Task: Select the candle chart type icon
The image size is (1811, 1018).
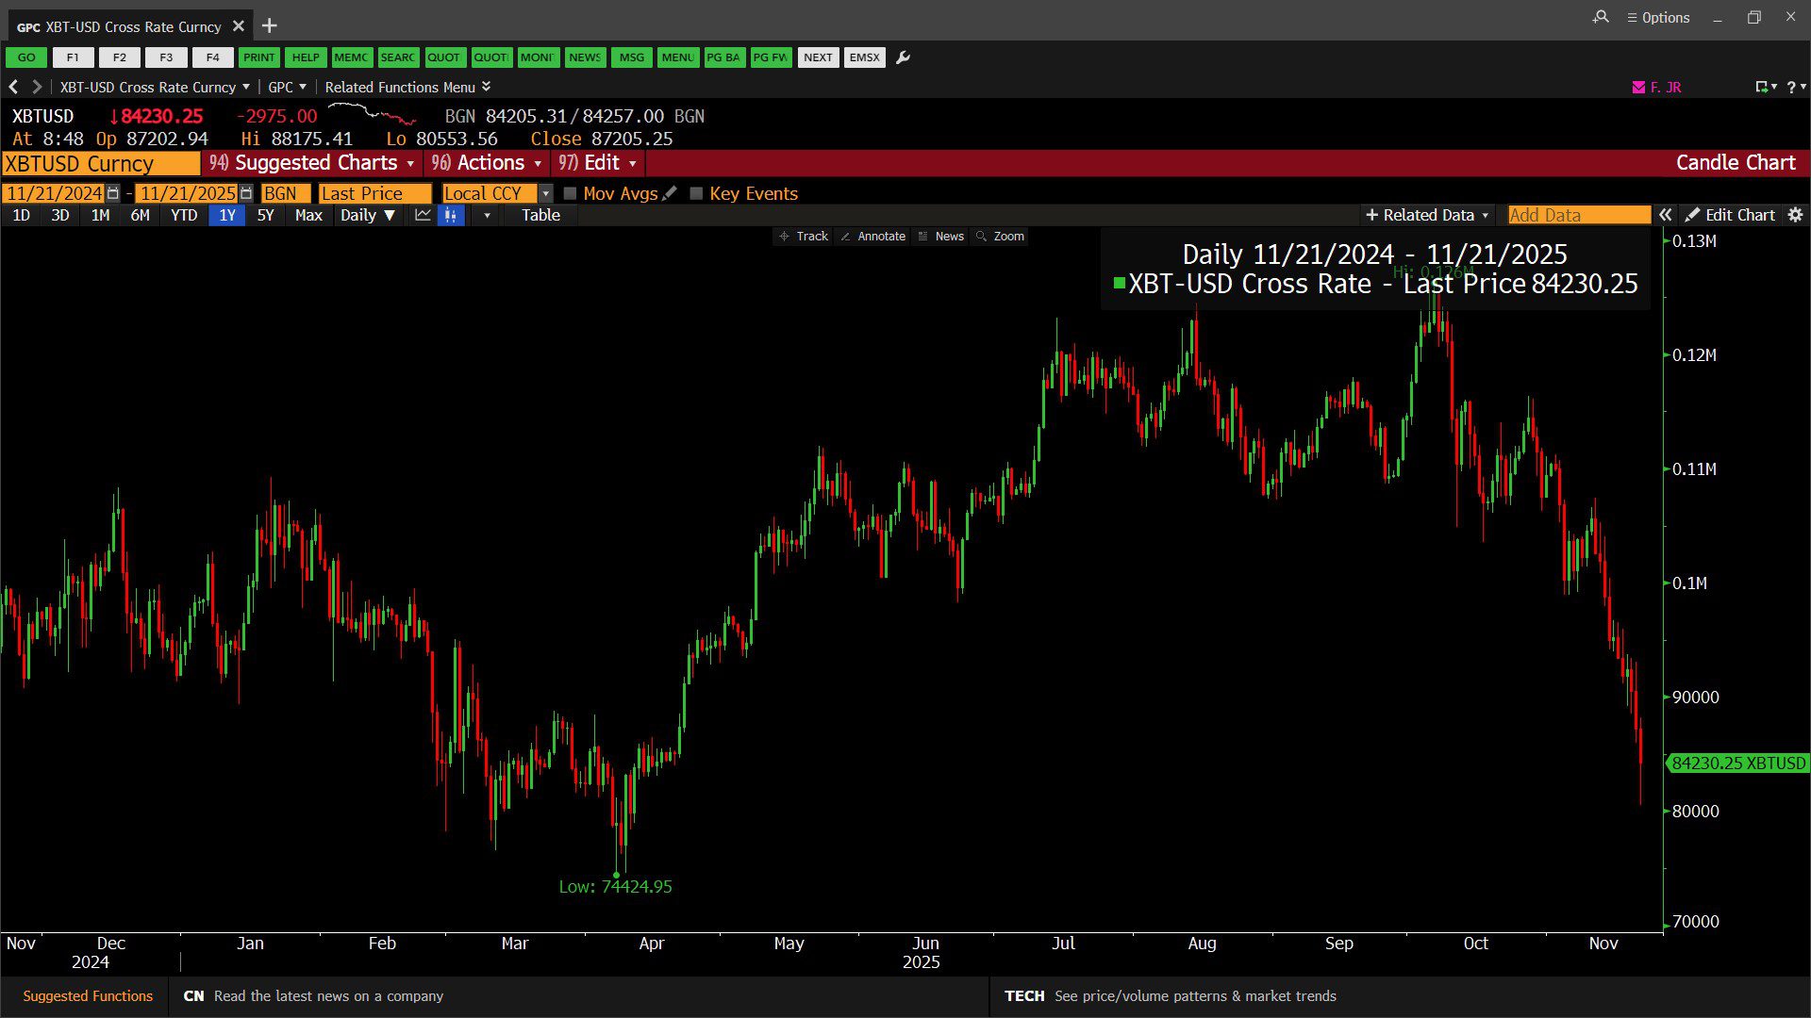Action: coord(451,215)
